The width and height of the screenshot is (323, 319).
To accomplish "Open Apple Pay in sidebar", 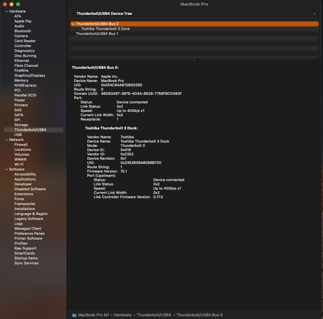I will coord(23,21).
